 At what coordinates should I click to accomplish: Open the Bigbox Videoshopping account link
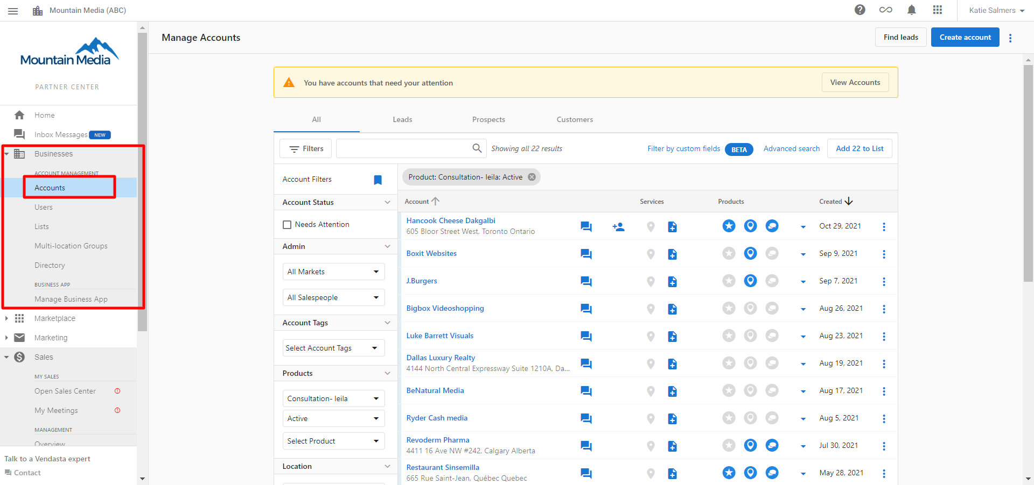coord(445,308)
